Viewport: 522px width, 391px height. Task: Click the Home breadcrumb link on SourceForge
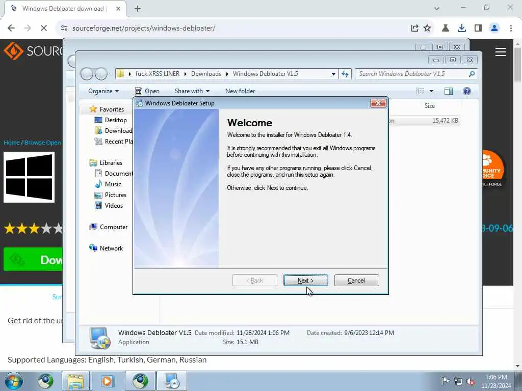[11, 143]
